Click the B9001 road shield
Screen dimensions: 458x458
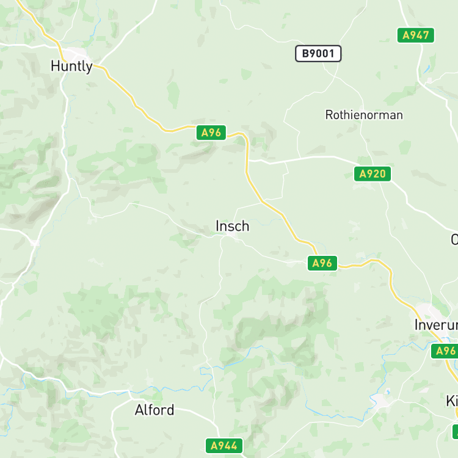tap(318, 54)
